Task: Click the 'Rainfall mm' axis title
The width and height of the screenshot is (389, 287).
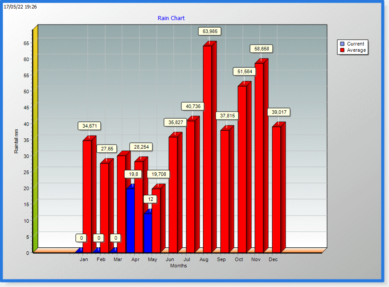Action: [16, 141]
